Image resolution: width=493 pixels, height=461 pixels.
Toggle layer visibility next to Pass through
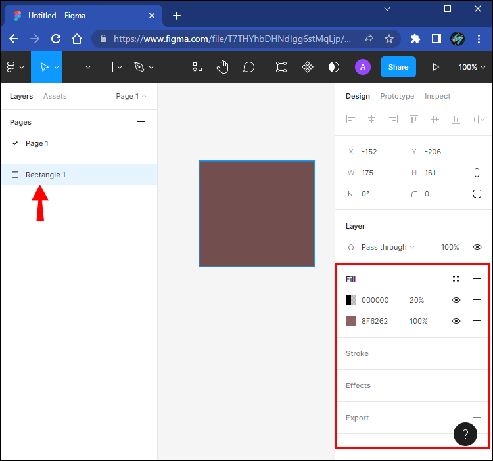(477, 247)
